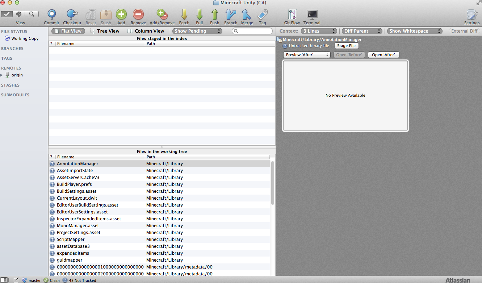
Task: Click the Open 'Before' button
Action: pos(349,55)
